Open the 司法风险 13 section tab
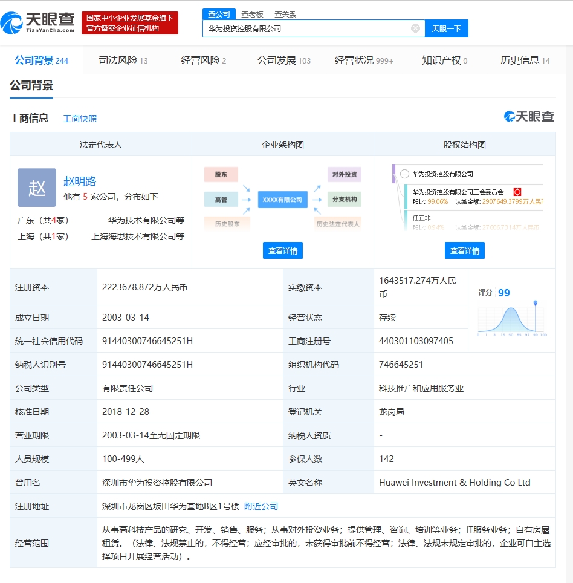Viewport: 573px width, 583px height. pyautogui.click(x=123, y=60)
